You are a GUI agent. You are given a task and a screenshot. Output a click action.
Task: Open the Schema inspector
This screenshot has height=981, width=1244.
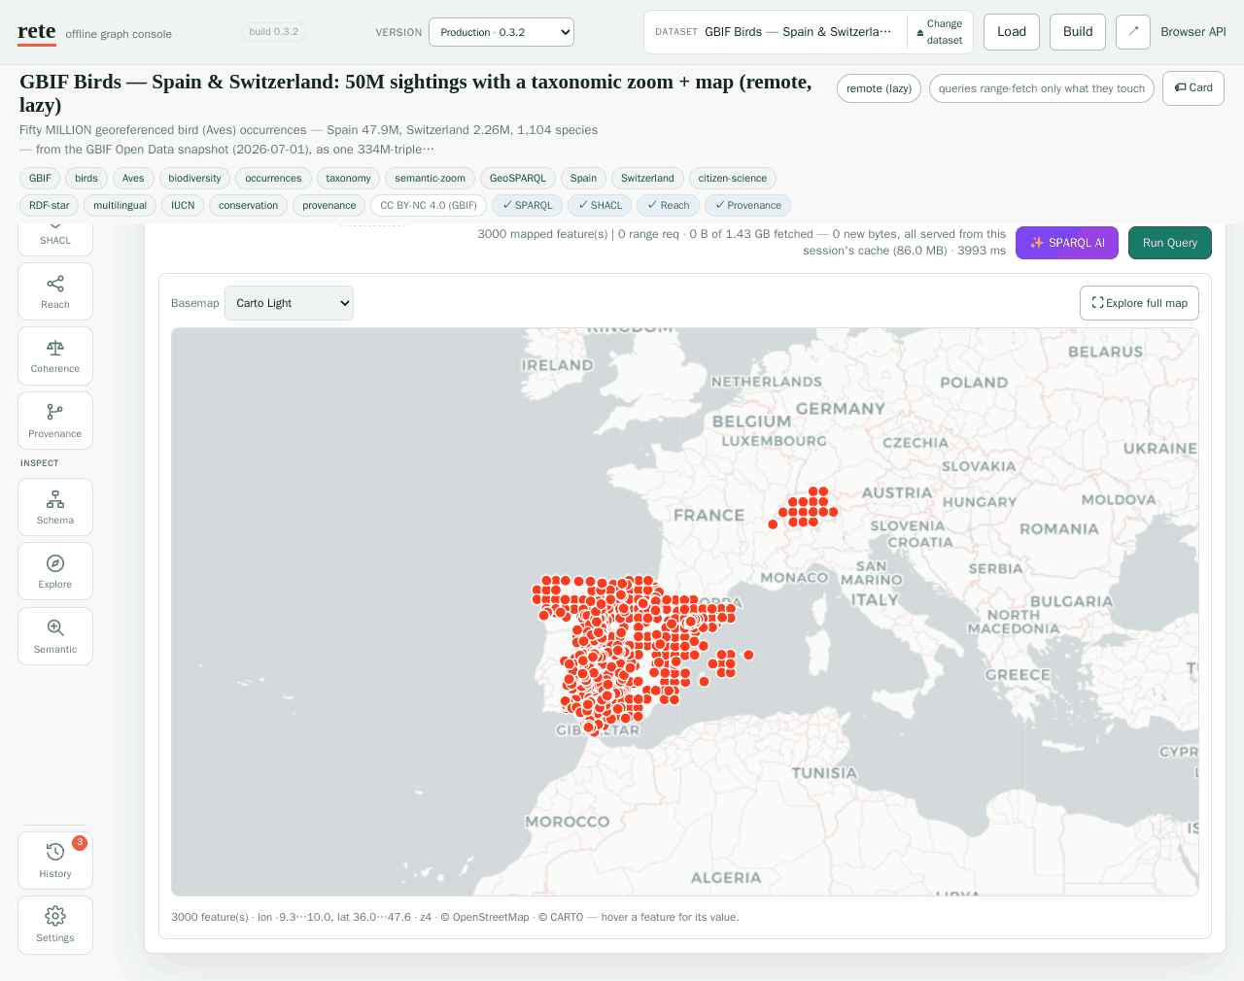coord(55,507)
